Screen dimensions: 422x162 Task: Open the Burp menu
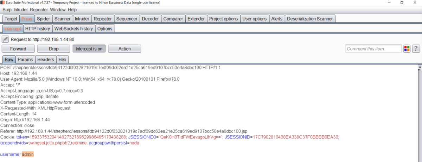coord(6,10)
